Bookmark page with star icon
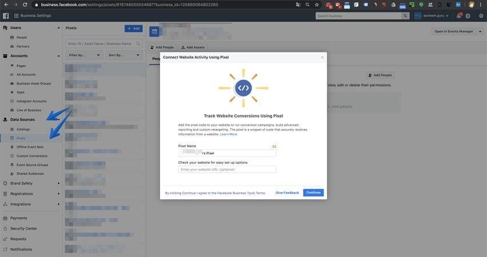The height and width of the screenshot is (257, 487). (317, 5)
